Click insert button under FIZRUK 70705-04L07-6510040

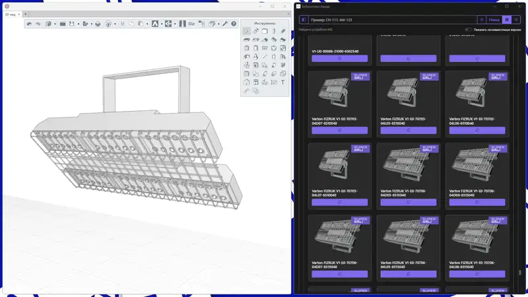(x=339, y=203)
